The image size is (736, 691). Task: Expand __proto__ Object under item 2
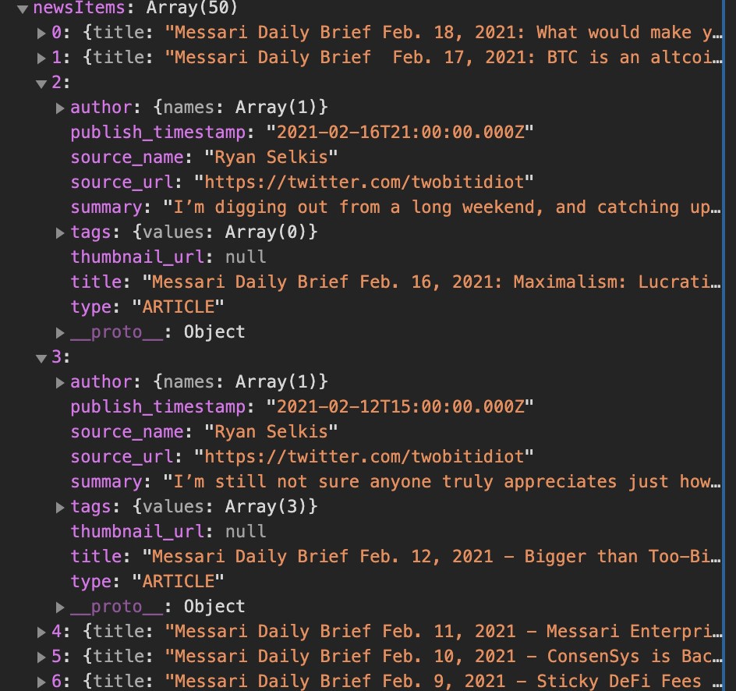point(60,333)
